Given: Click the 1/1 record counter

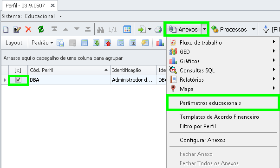Looking at the screenshot, I should (x=112, y=29).
